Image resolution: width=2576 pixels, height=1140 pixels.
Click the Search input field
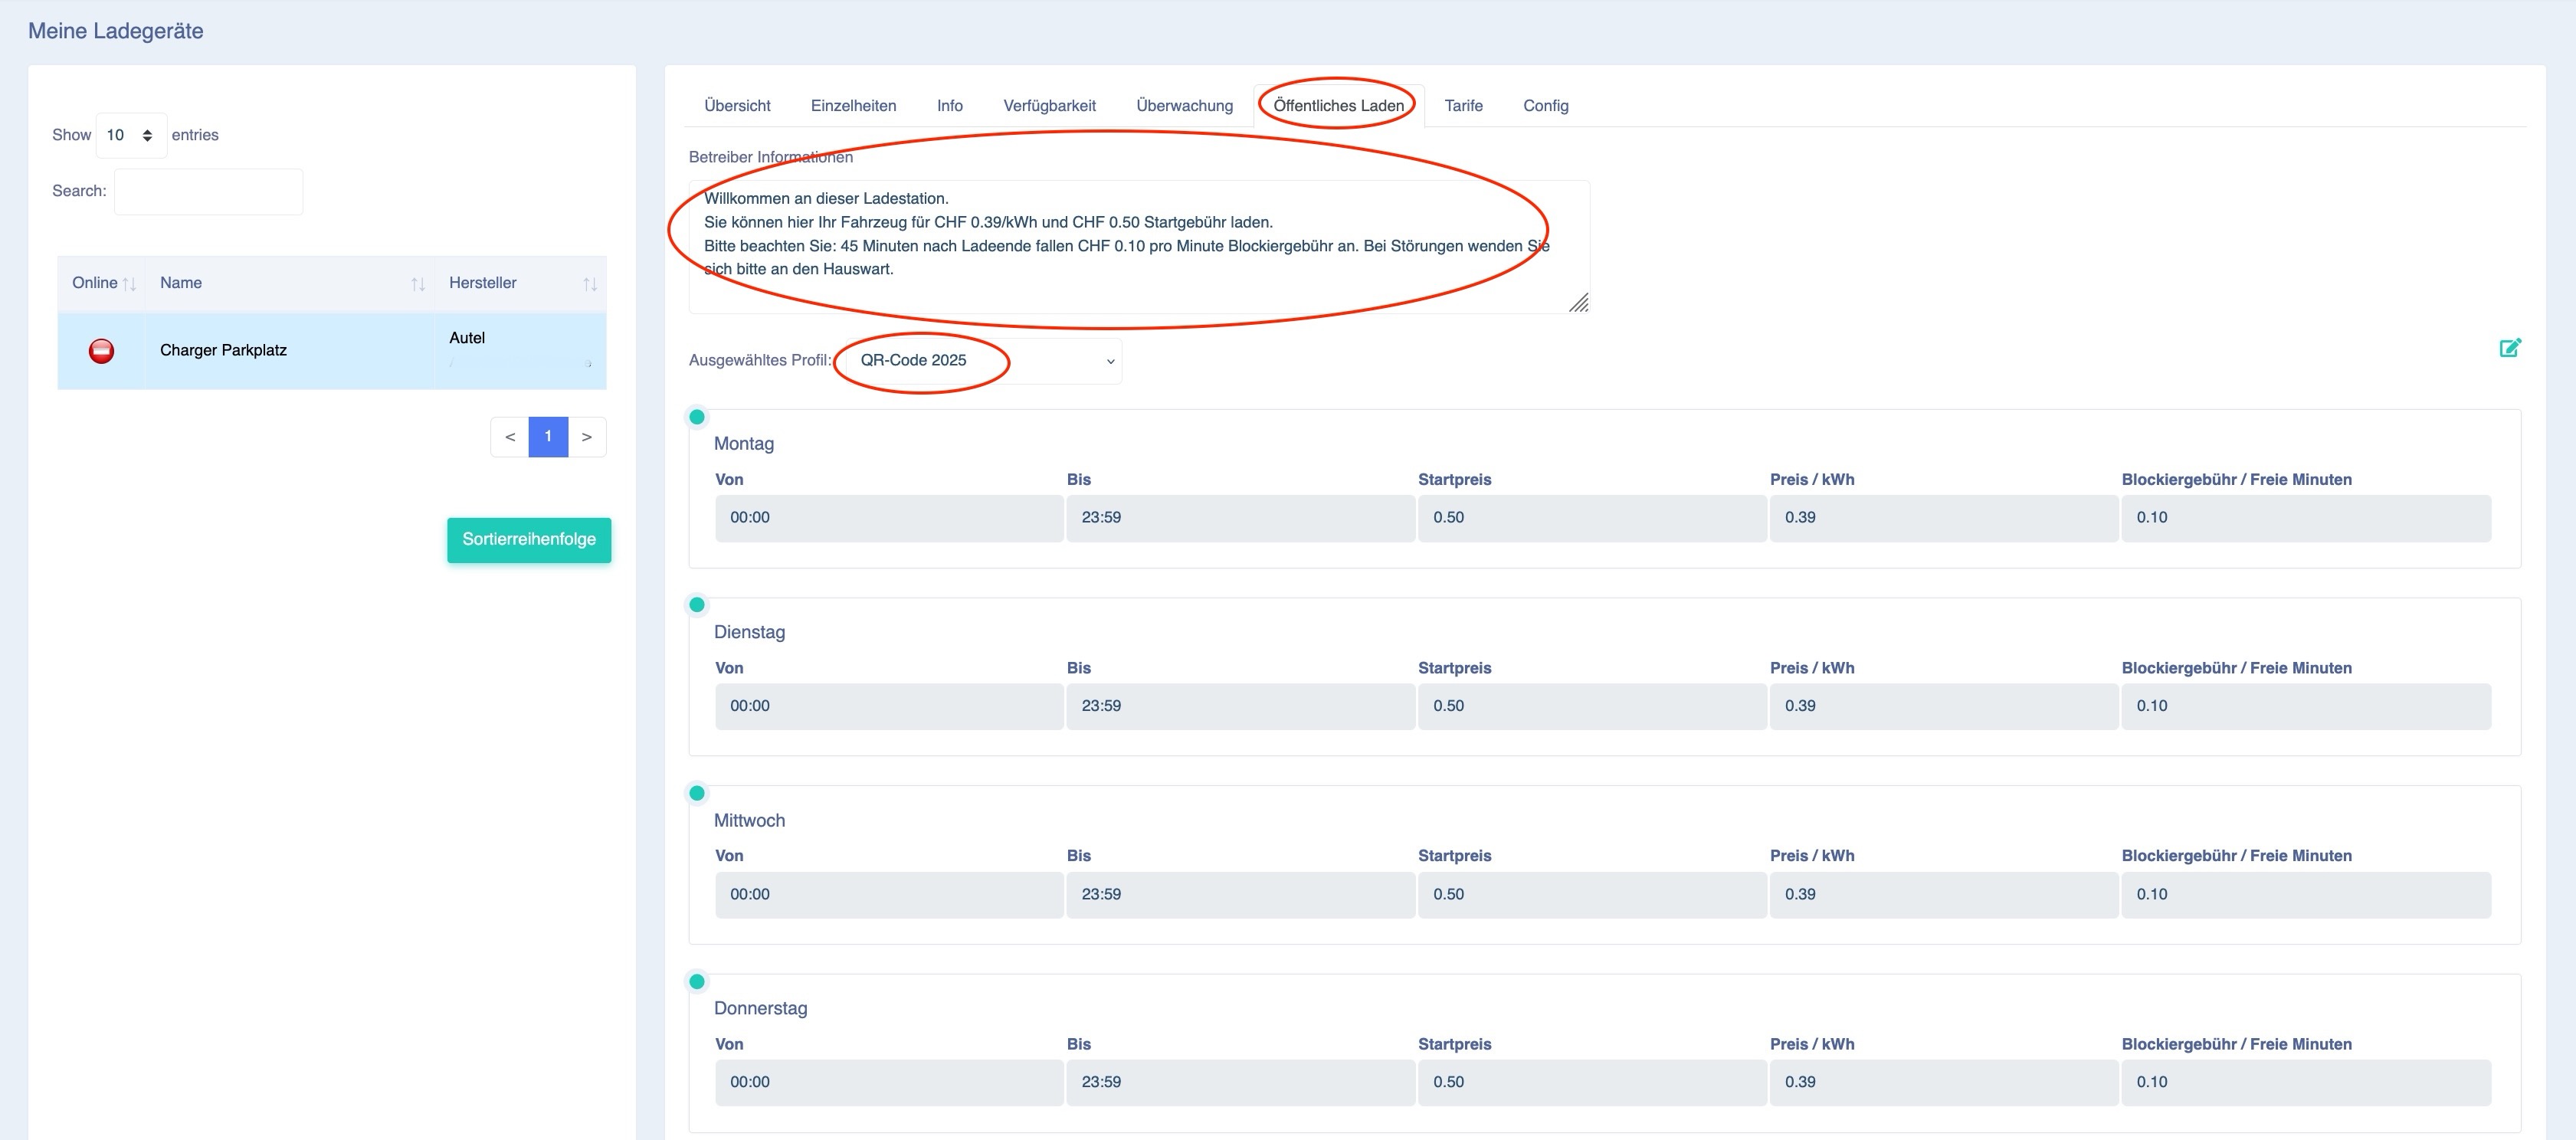(208, 192)
